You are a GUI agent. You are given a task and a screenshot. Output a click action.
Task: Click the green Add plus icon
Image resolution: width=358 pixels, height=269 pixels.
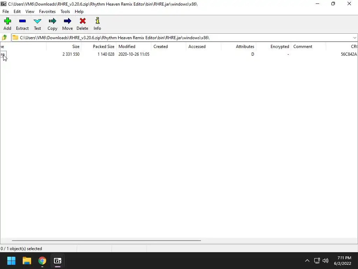pyautogui.click(x=7, y=21)
